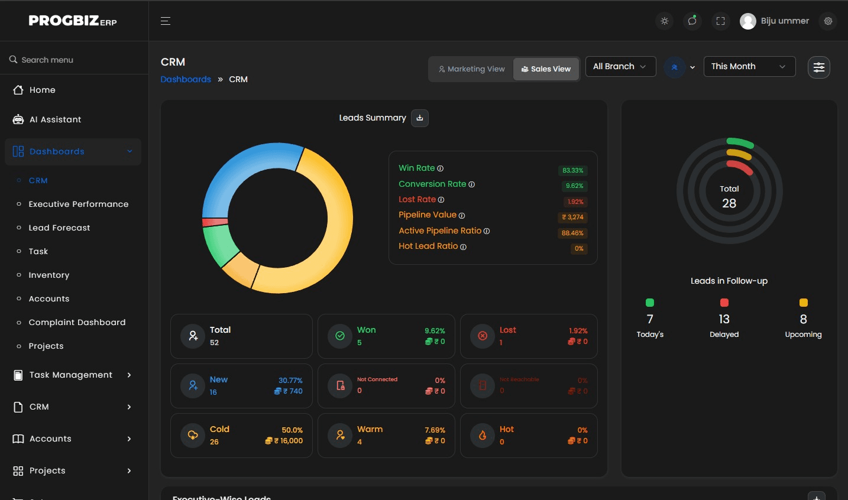Open the Complaint Dashboard item

(x=77, y=322)
